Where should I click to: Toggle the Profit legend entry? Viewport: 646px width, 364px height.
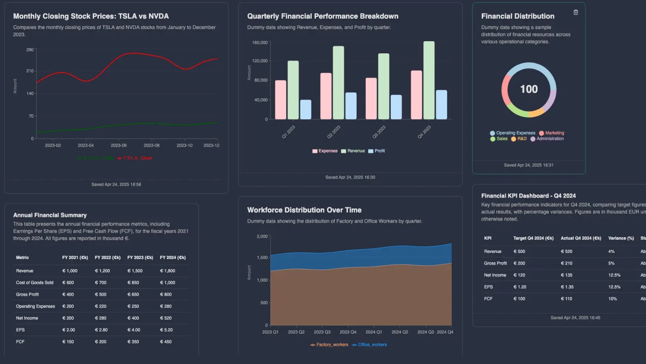click(376, 151)
